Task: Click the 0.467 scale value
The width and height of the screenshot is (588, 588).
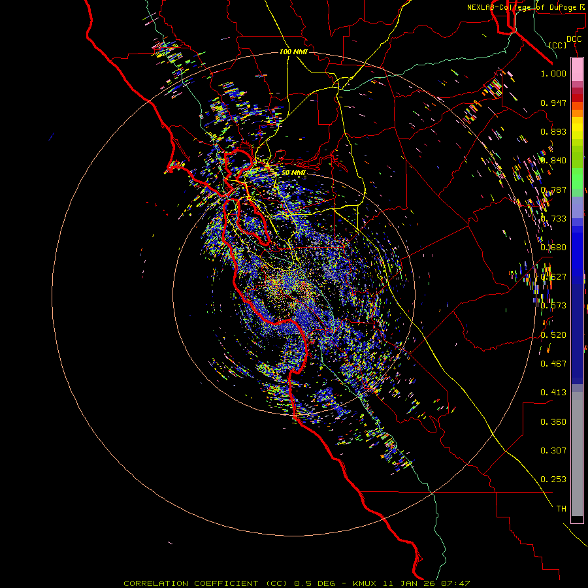Action: coord(553,364)
